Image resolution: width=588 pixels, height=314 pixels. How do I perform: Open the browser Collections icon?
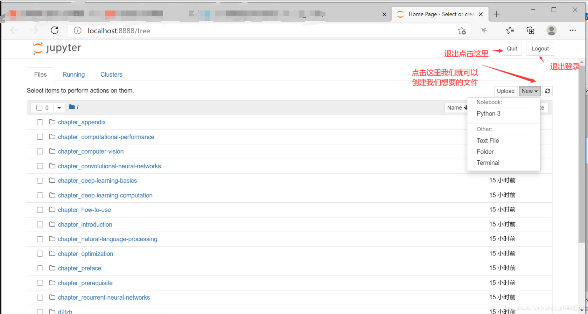[531, 30]
